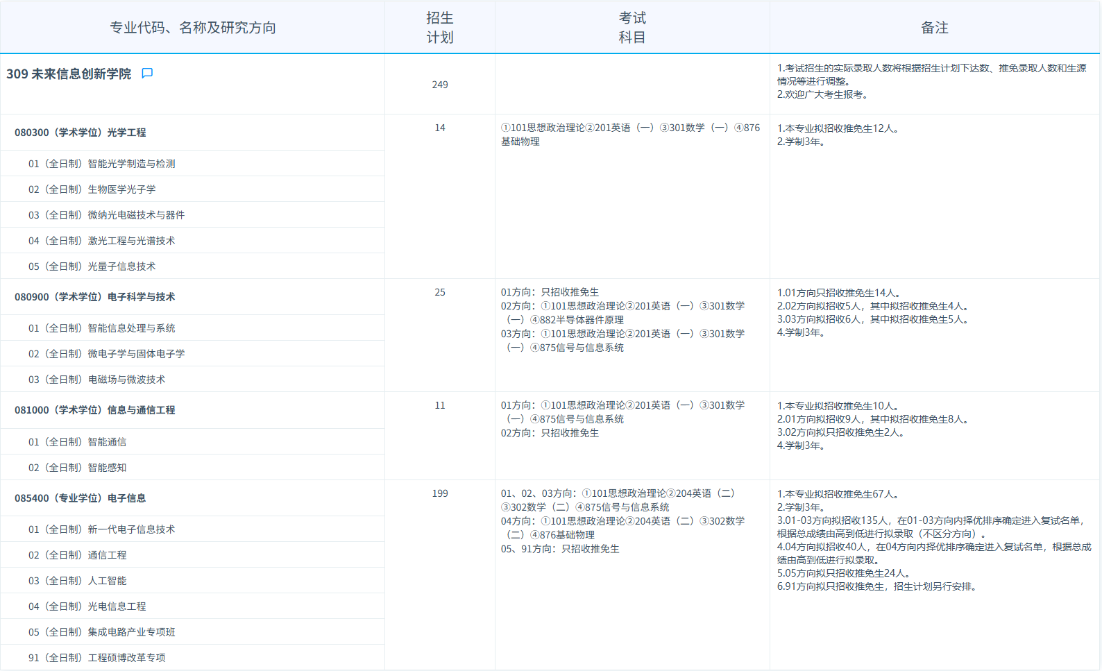Choose direction 03 电磁场与微波技术

pos(97,380)
